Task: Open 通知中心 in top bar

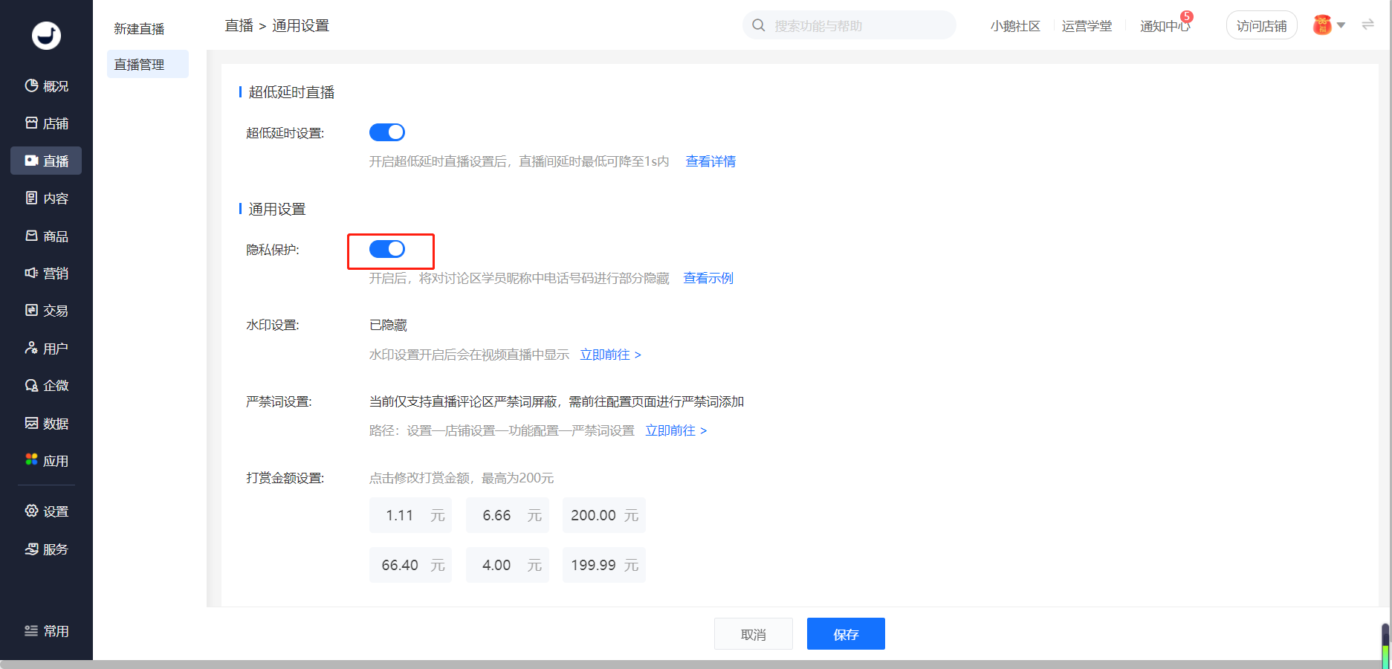Action: tap(1165, 26)
